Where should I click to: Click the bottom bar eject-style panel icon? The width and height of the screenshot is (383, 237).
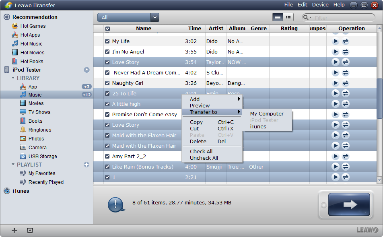(30, 230)
